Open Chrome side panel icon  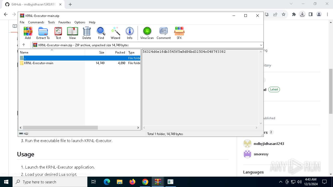(311, 14)
